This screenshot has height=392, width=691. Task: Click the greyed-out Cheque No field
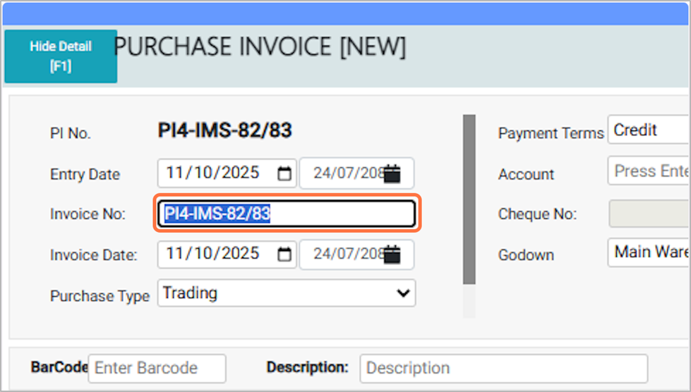pos(649,214)
